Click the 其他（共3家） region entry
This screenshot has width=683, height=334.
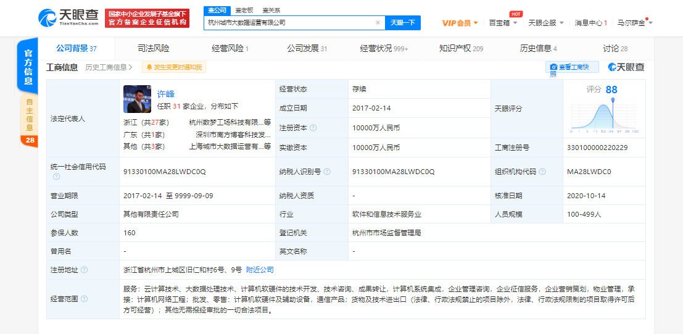coord(144,146)
